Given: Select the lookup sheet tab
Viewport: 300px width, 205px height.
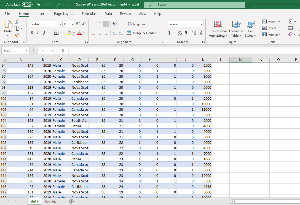Looking at the screenshot, I should click(x=50, y=201).
